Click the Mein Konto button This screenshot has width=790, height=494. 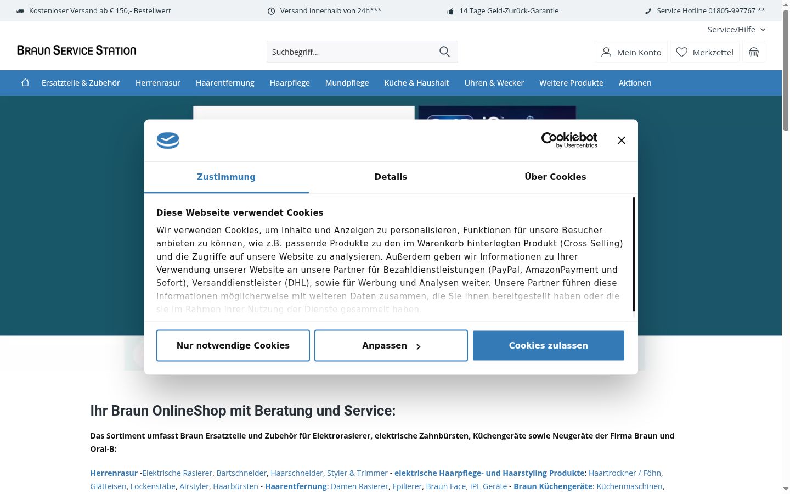631,52
